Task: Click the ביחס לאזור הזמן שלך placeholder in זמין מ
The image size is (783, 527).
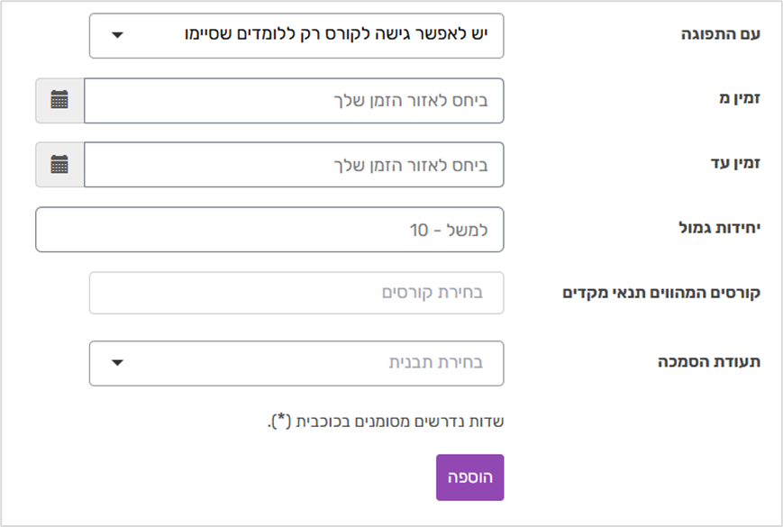Action: pyautogui.click(x=411, y=101)
